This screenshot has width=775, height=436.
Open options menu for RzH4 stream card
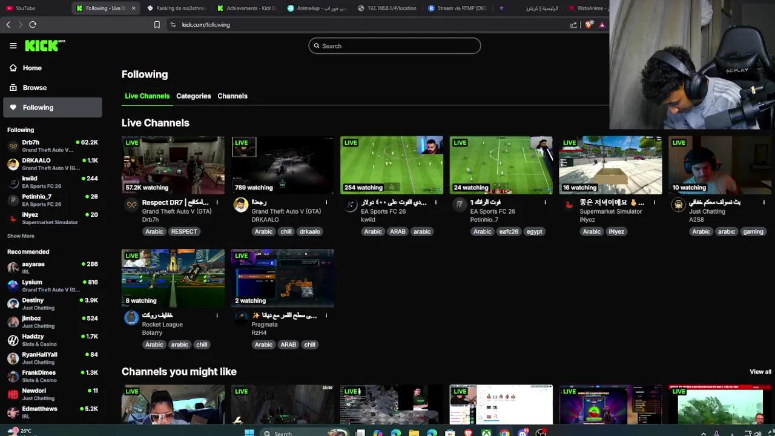(x=326, y=315)
